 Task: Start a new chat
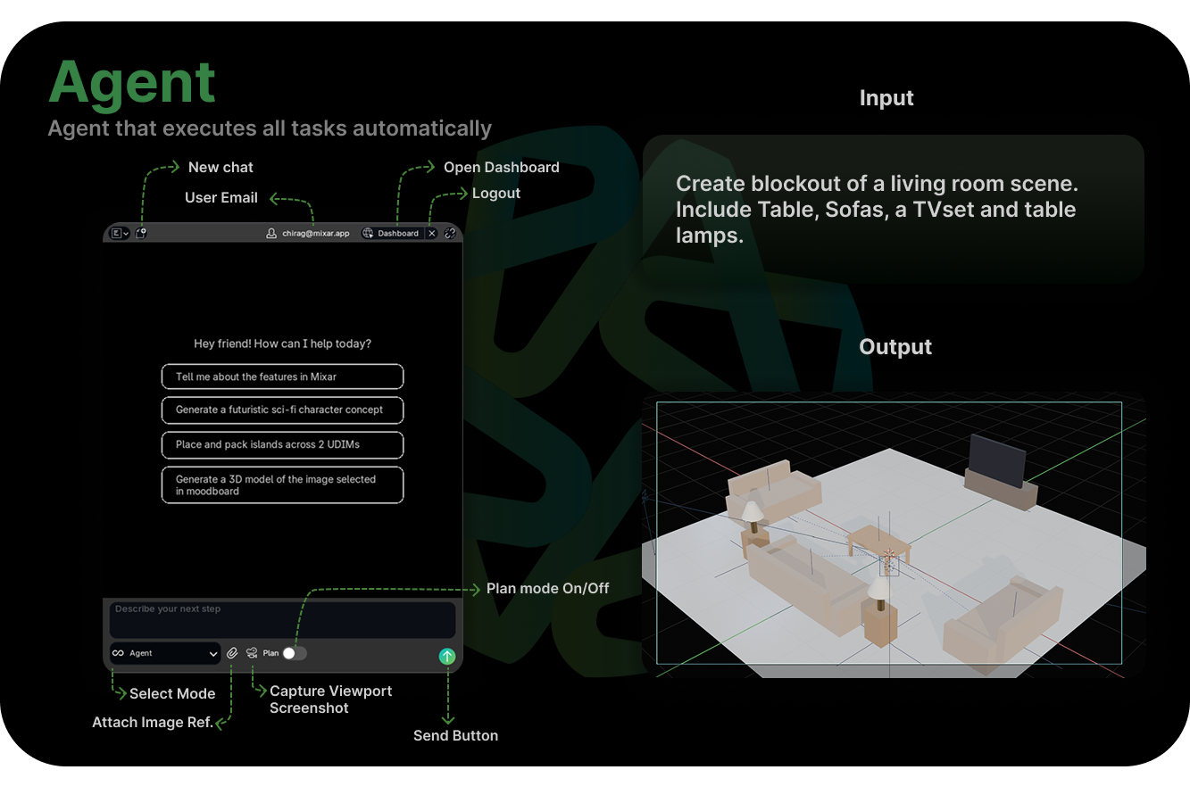[x=141, y=233]
